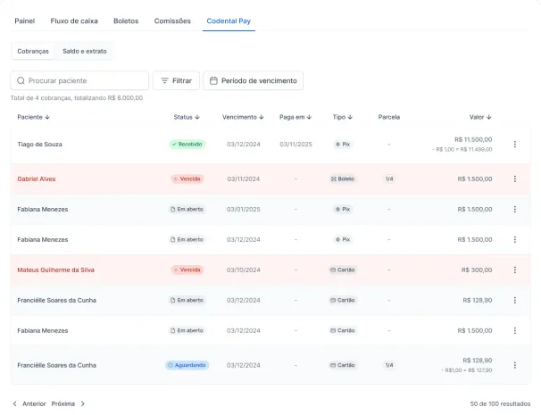
Task: Select the Saldo e extrato sub-tab
Action: (85, 51)
